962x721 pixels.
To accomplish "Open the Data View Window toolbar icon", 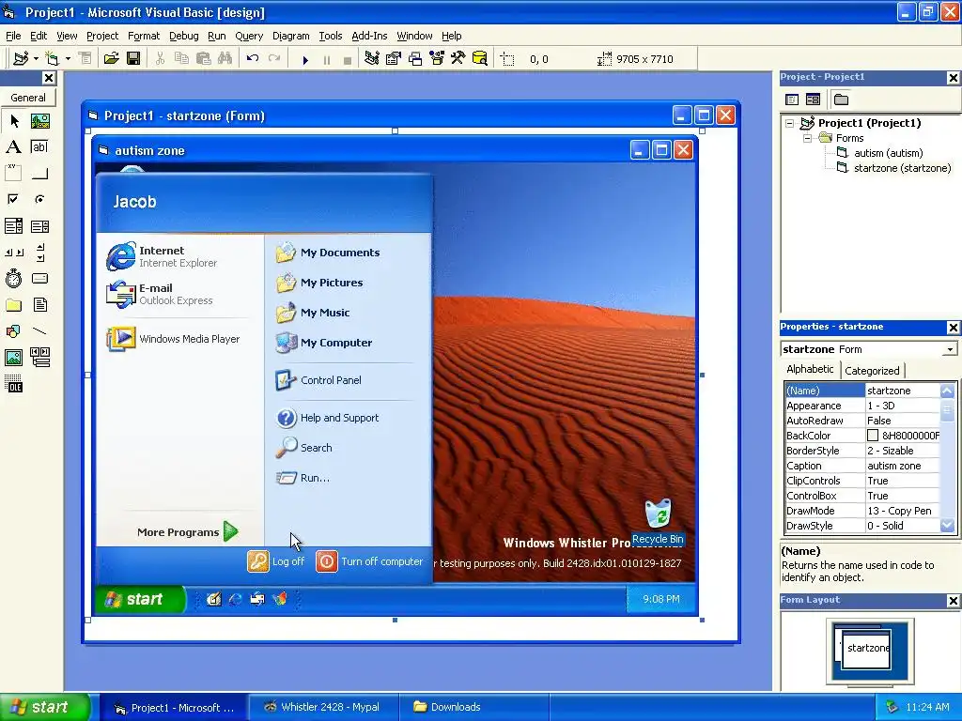I will click(480, 58).
